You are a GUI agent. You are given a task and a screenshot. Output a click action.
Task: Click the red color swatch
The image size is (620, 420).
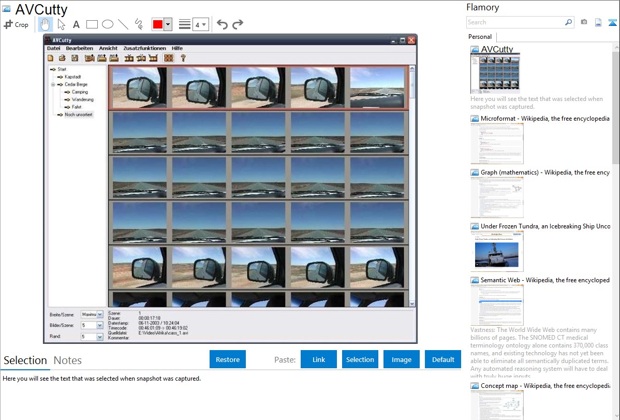click(x=158, y=24)
